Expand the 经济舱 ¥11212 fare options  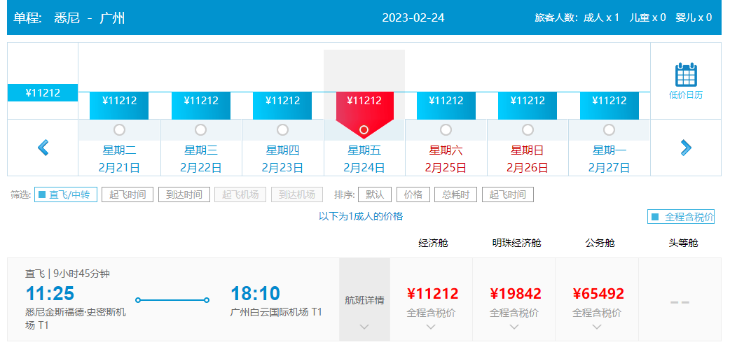point(432,326)
